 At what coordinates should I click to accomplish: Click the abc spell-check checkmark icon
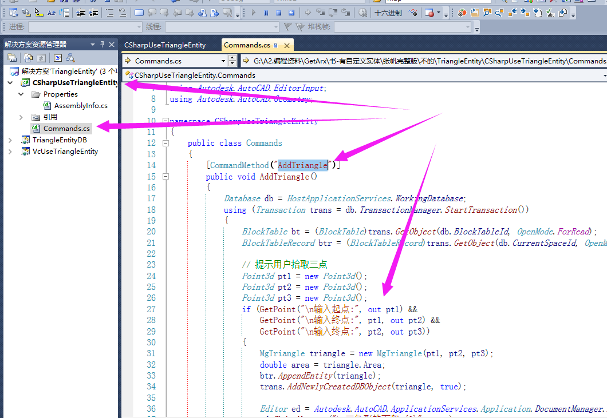550,13
